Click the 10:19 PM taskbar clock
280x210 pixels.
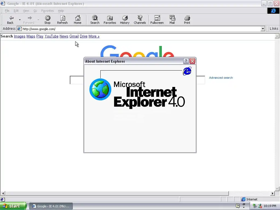270,206
